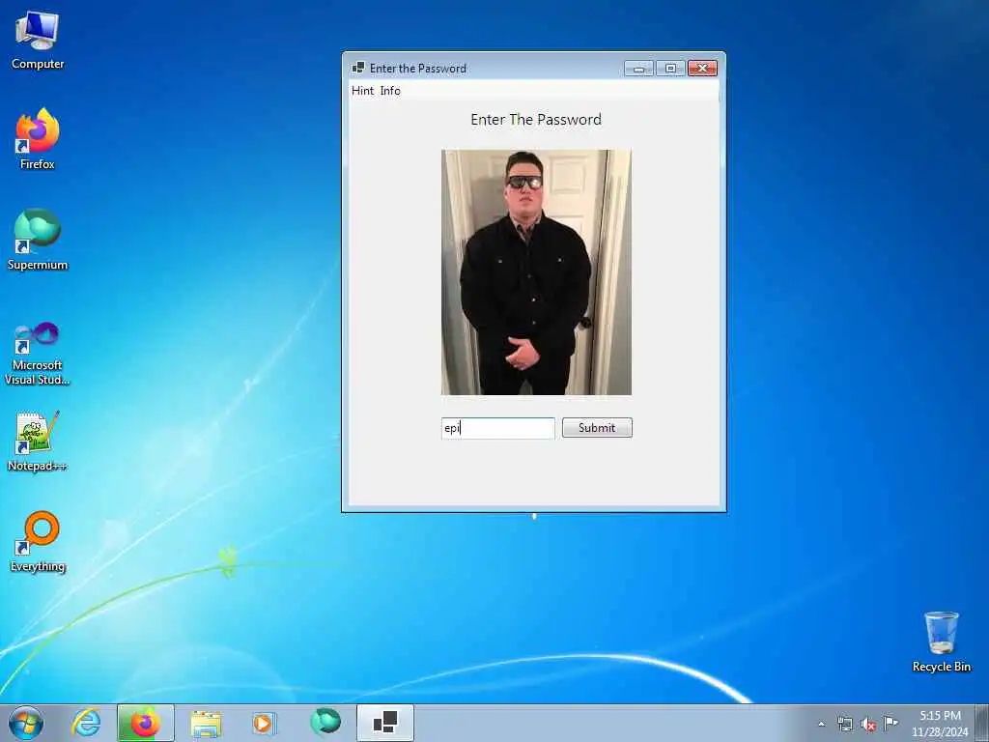Image resolution: width=989 pixels, height=742 pixels.
Task: Open Windows Explorer from the taskbar
Action: pyautogui.click(x=206, y=723)
